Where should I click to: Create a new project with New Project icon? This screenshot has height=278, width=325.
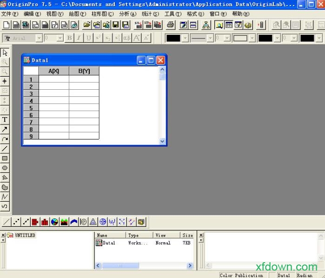pos(6,25)
